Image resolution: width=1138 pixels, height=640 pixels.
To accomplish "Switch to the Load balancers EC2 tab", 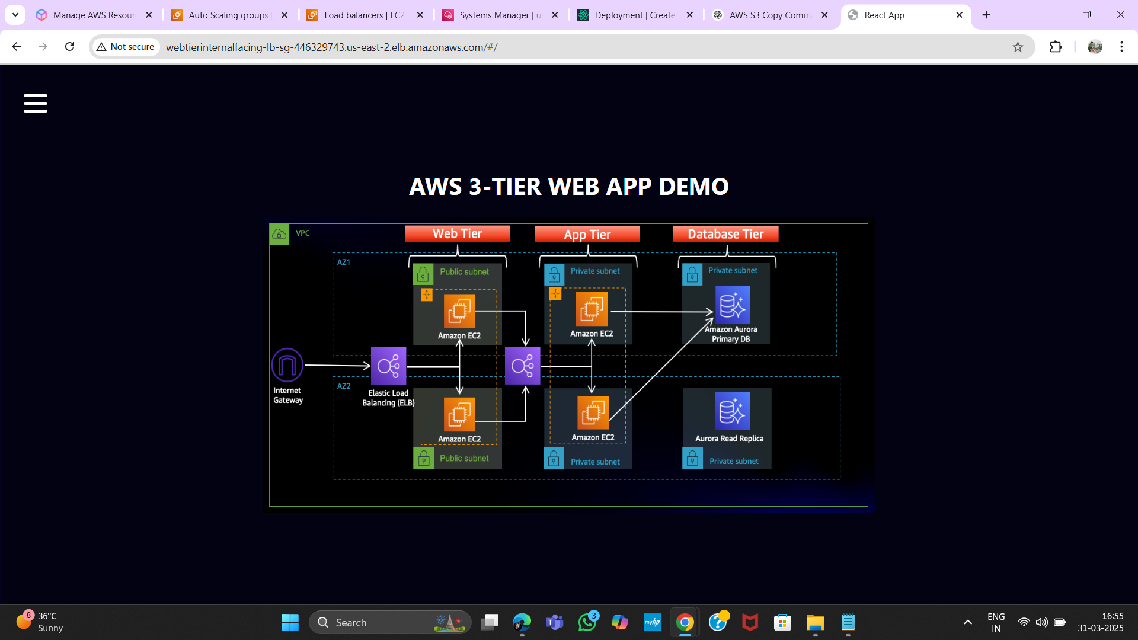I will tap(357, 15).
